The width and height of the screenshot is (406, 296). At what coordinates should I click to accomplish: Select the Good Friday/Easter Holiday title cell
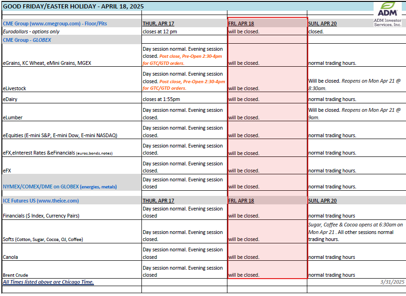pyautogui.click(x=73, y=7)
